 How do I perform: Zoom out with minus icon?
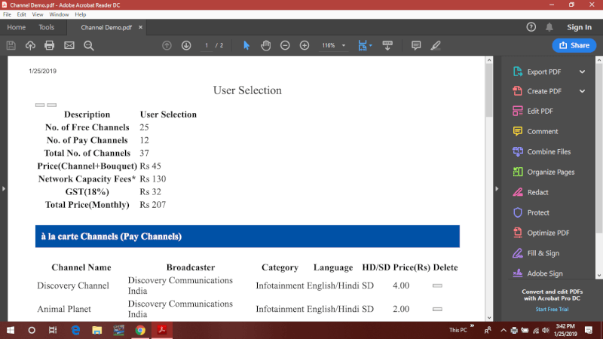coord(285,45)
